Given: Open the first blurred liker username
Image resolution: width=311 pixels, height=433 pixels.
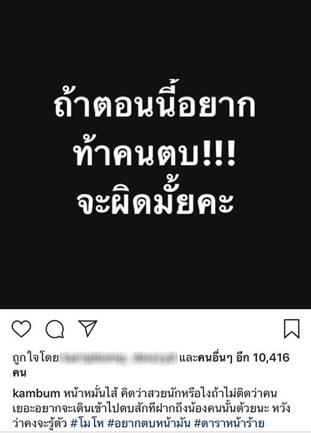Looking at the screenshot, I should (94, 358).
